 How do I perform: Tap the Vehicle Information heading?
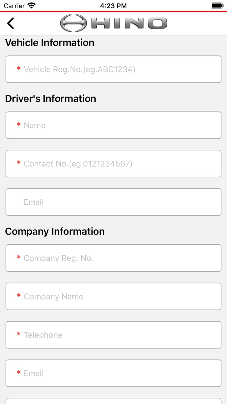(x=50, y=43)
